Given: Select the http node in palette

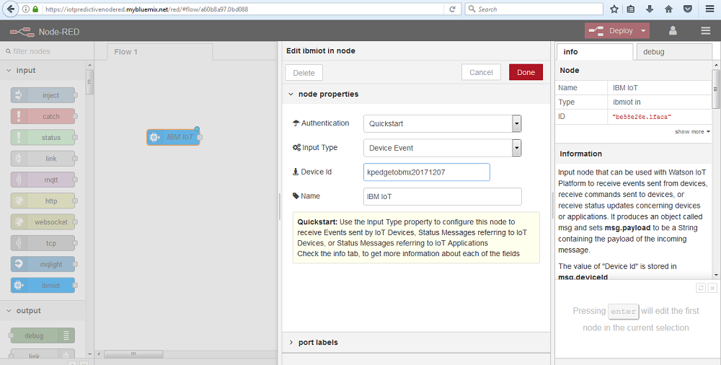Looking at the screenshot, I should (43, 201).
